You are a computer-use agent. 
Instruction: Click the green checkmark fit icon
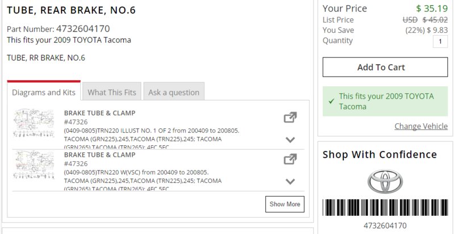331,101
